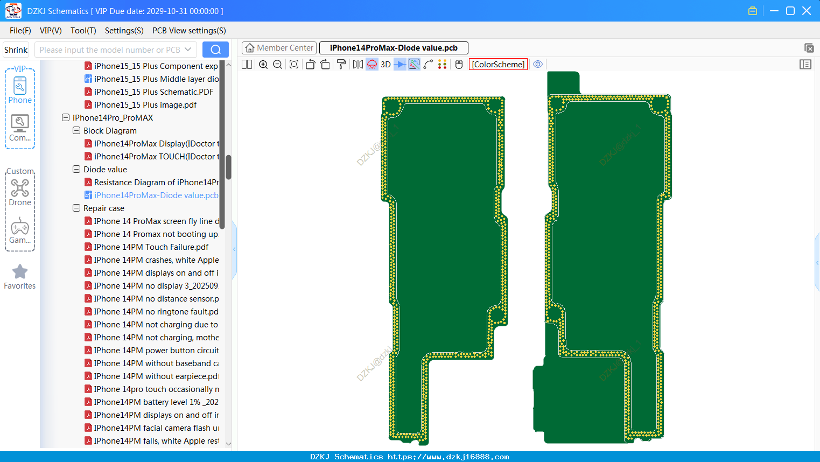Click the file tree vertical scrollbar thumb

228,167
